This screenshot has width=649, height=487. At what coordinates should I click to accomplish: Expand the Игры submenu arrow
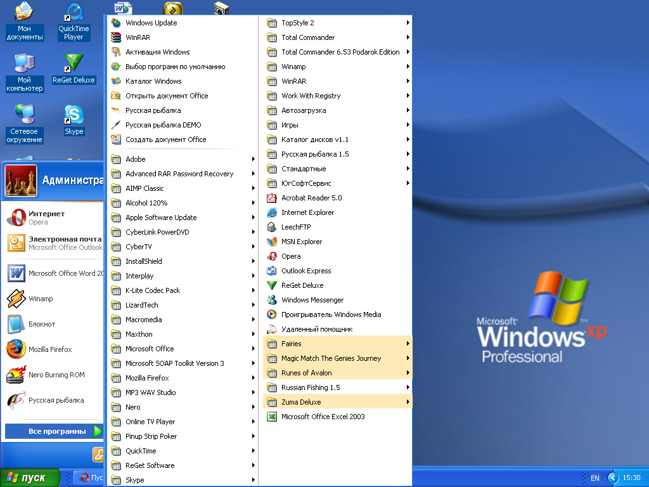click(408, 125)
